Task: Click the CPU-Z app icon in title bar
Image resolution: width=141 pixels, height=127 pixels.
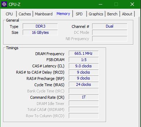Action: (x=4, y=4)
